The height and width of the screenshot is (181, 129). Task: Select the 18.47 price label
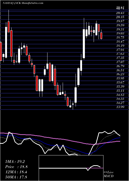120,42
